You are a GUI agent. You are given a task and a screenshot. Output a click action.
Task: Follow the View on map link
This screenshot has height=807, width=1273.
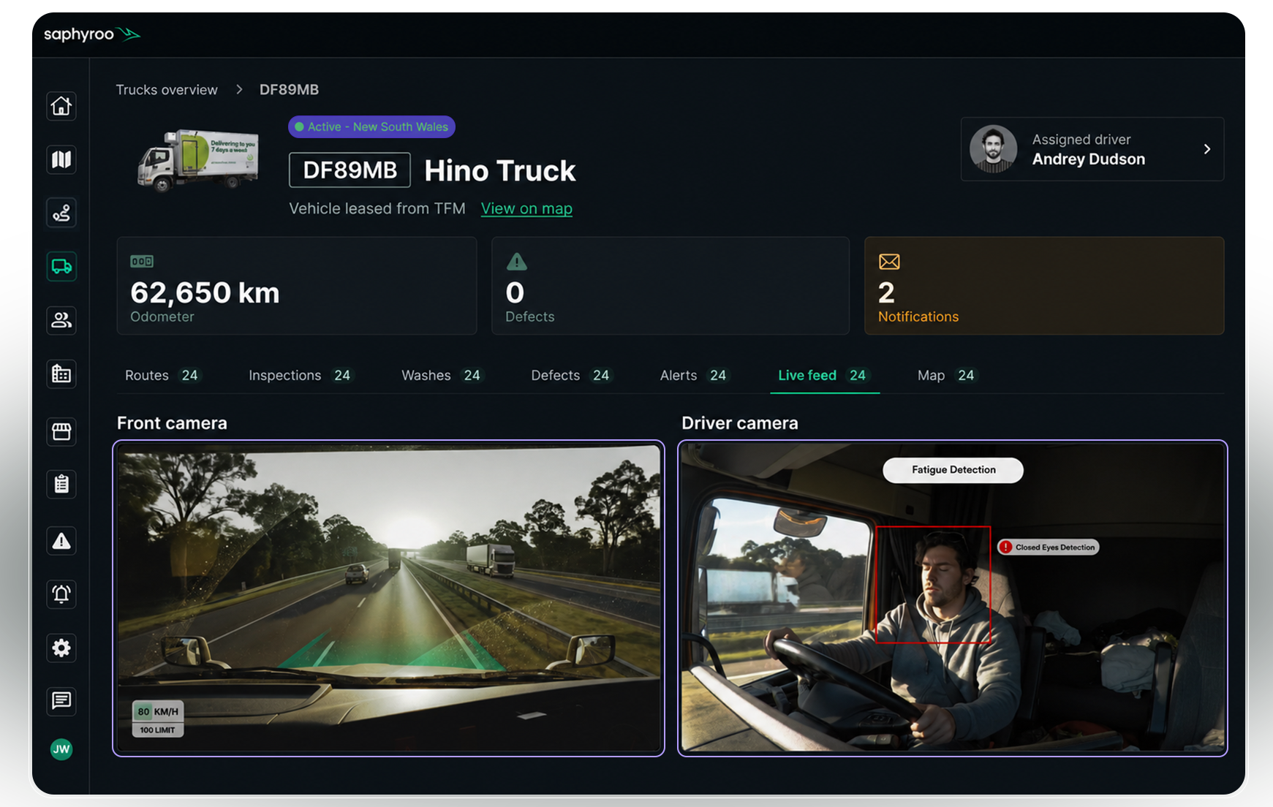[526, 209]
